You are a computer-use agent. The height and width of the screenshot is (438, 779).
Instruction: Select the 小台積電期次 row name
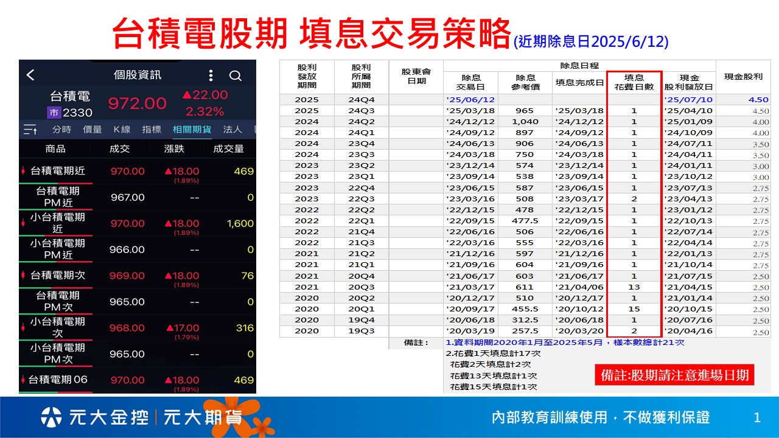(58, 327)
